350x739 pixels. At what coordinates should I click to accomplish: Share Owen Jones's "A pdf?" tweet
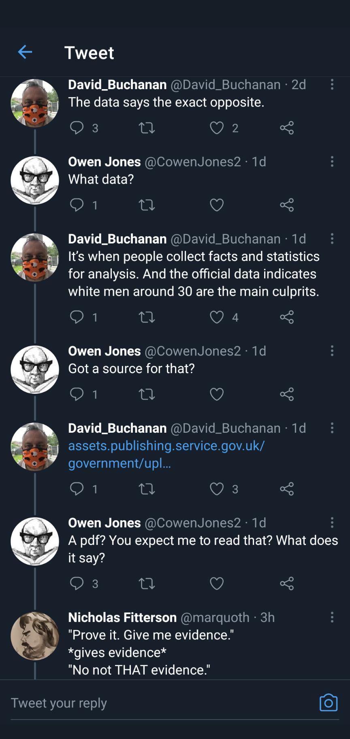tap(287, 583)
